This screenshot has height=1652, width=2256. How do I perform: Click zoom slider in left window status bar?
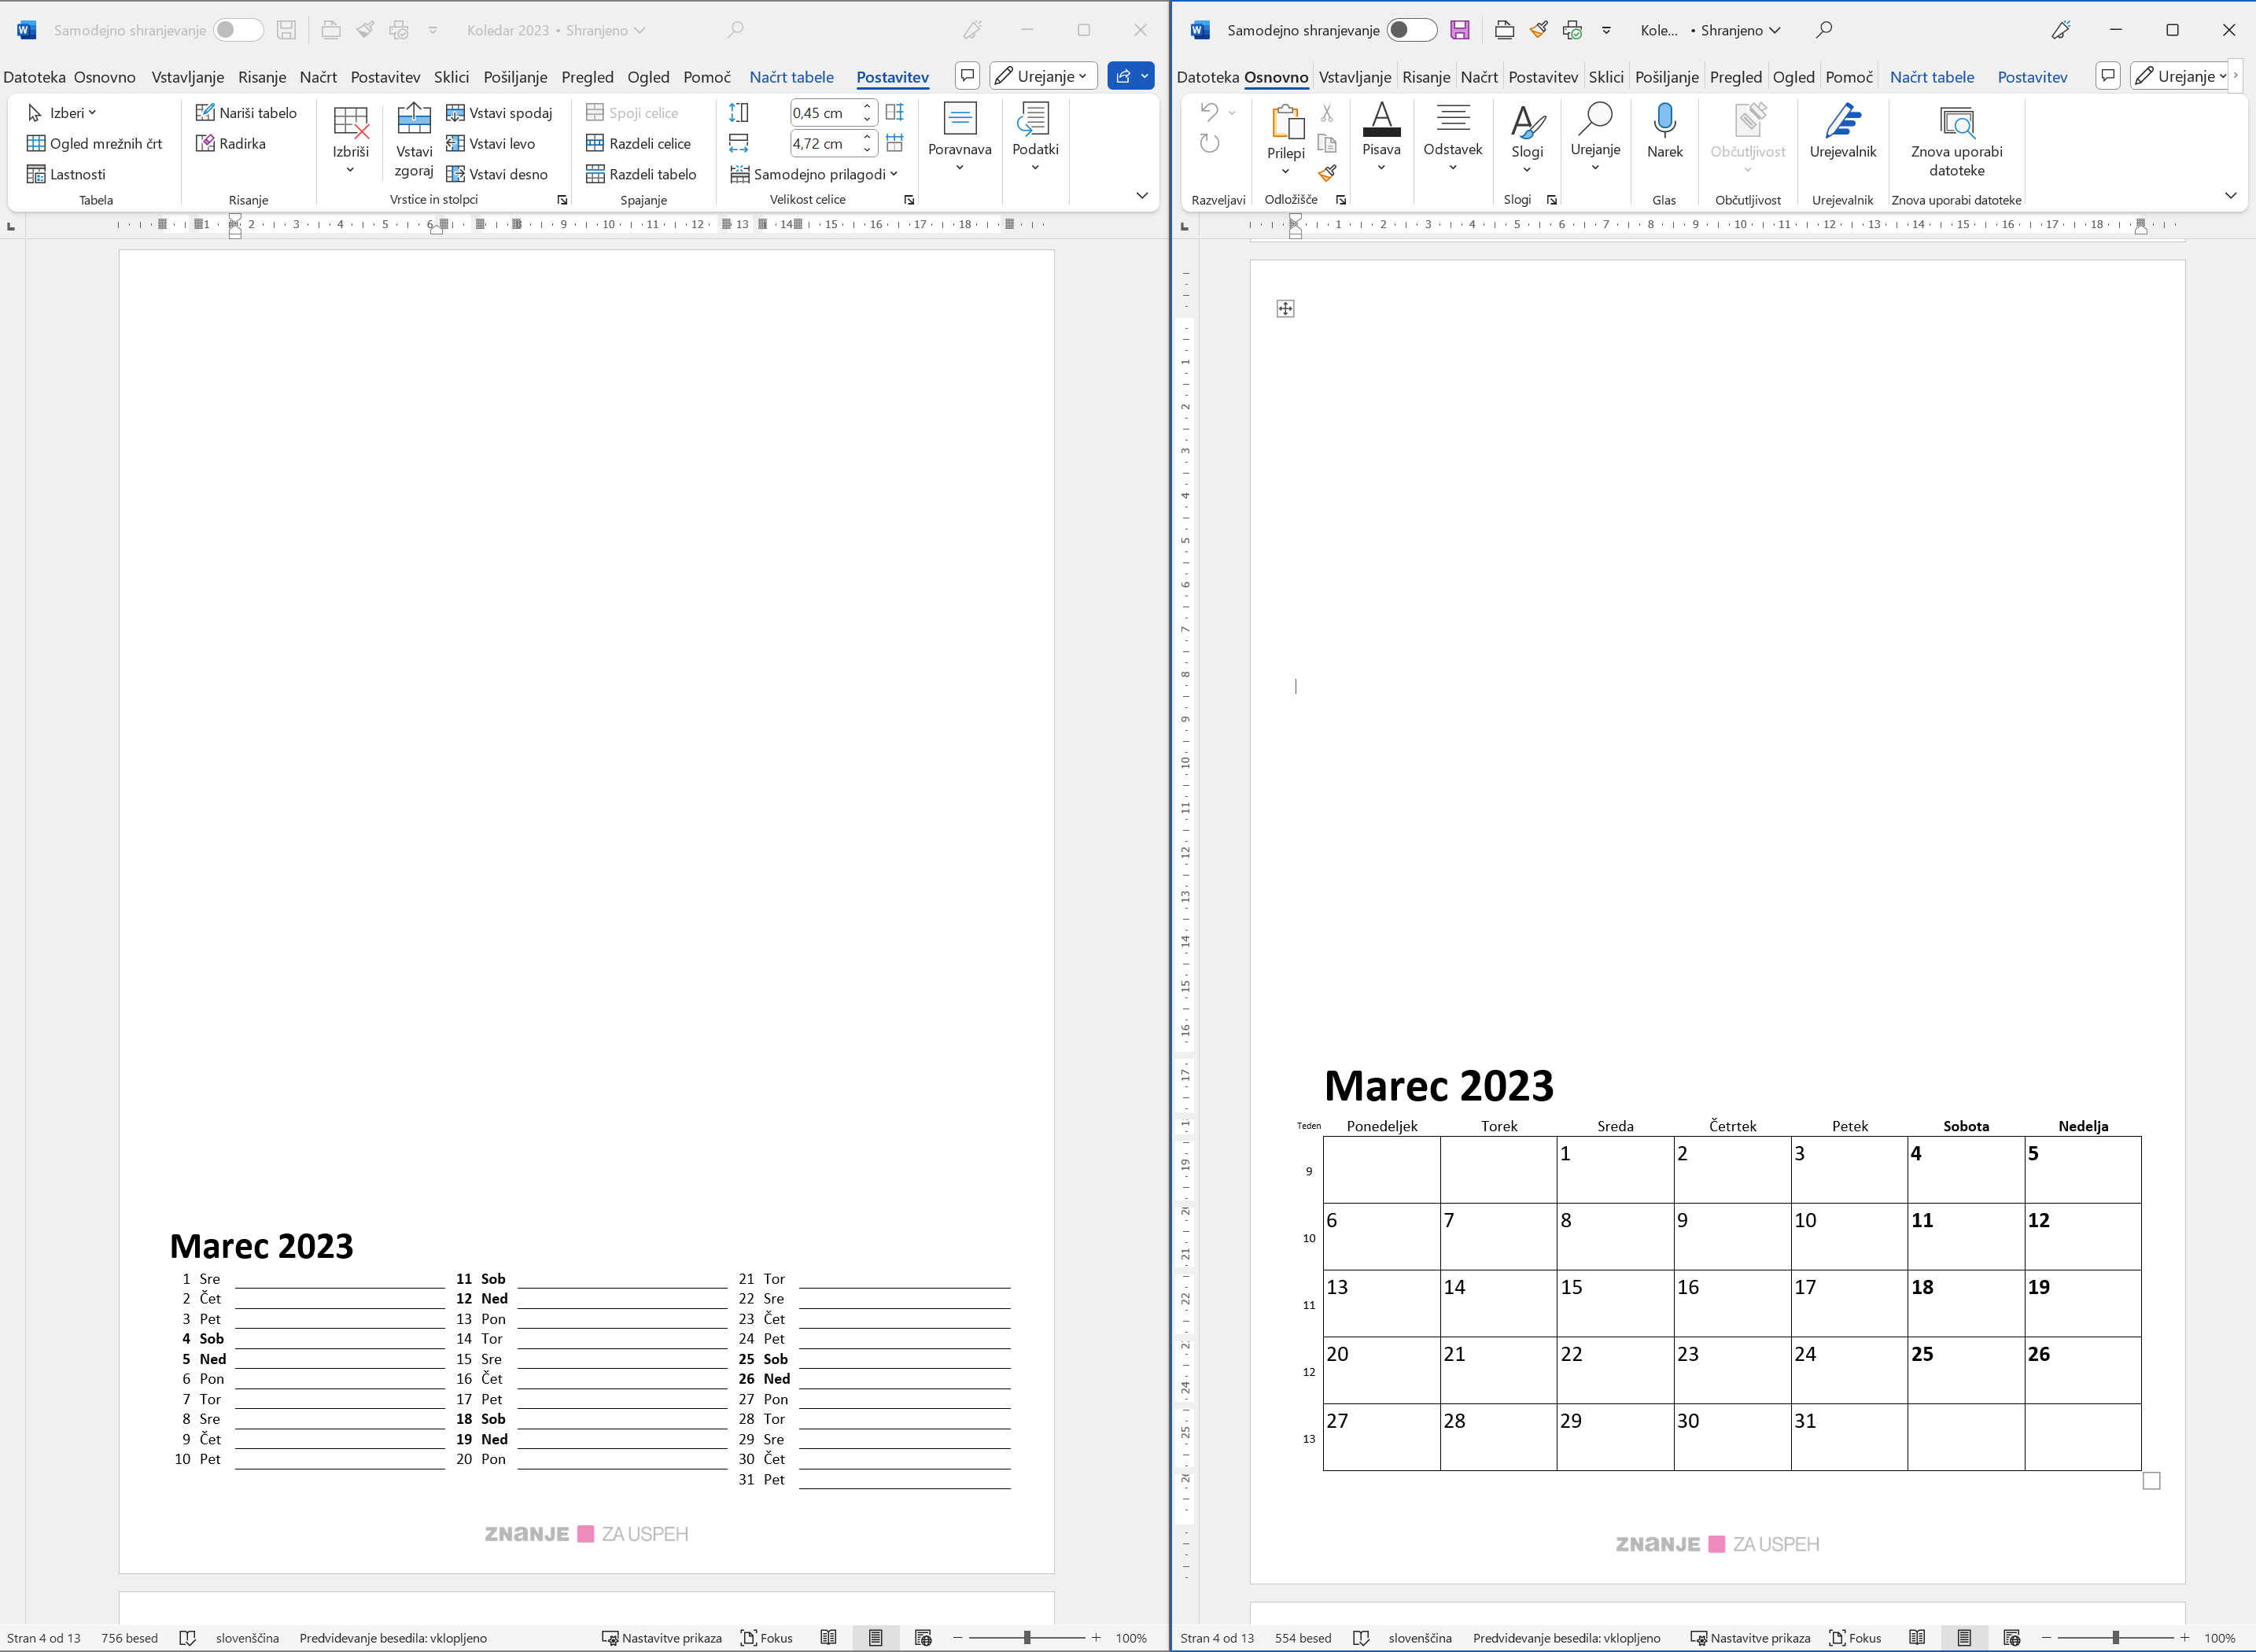(x=1027, y=1638)
